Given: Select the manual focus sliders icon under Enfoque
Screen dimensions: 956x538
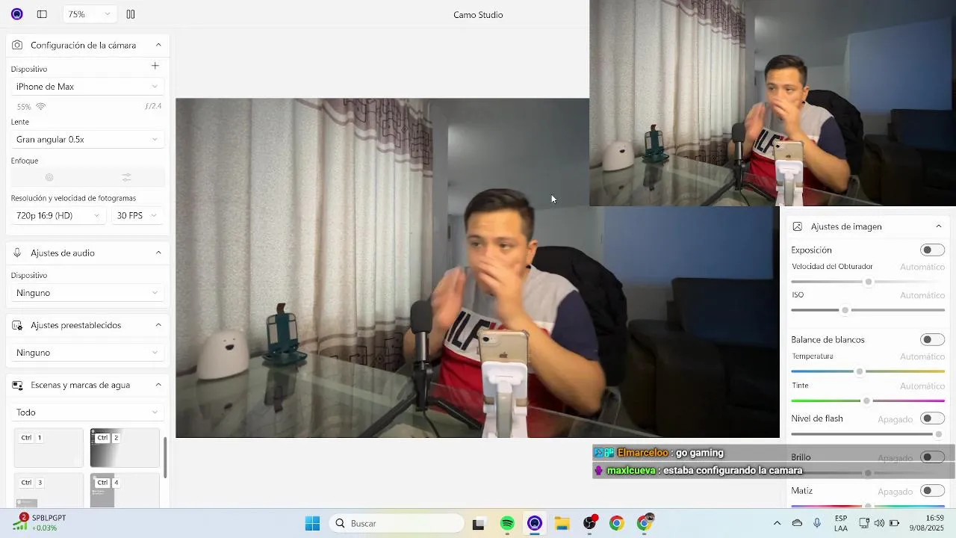Looking at the screenshot, I should (126, 177).
